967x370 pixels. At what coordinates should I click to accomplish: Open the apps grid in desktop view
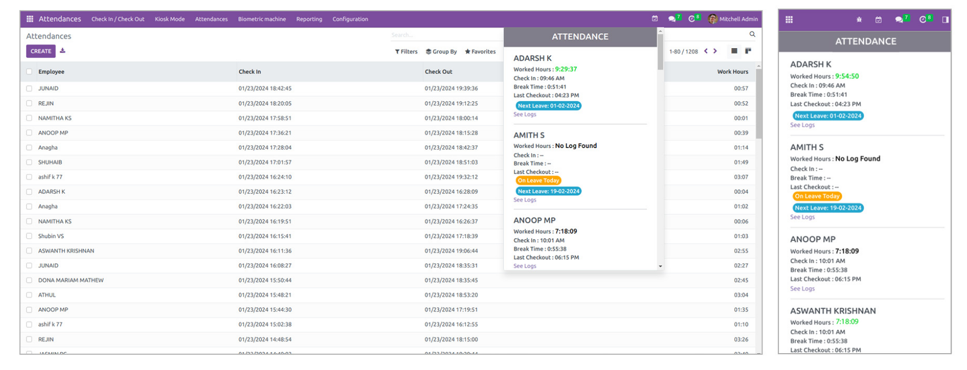point(30,19)
